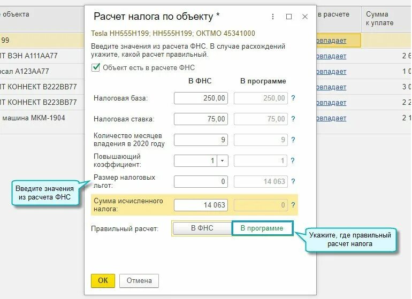Click help icon for Налоговая база

[x=293, y=98]
